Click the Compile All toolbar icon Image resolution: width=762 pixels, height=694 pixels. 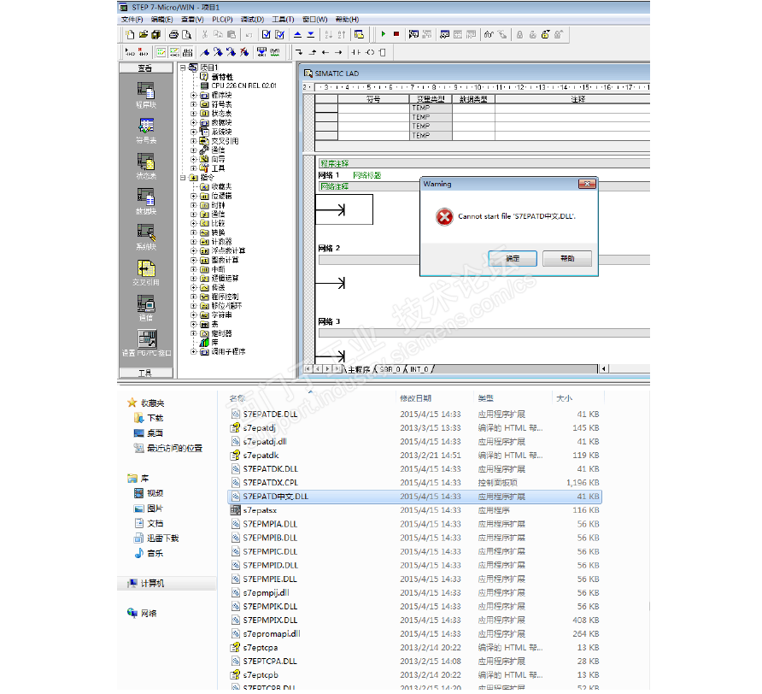click(x=279, y=34)
